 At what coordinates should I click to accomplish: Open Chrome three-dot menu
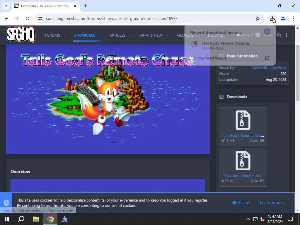(x=293, y=18)
